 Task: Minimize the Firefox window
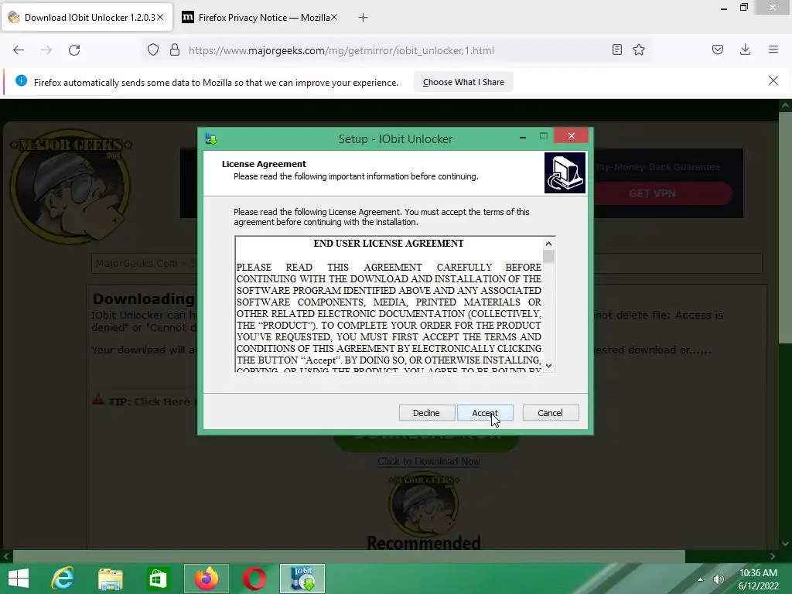point(724,8)
